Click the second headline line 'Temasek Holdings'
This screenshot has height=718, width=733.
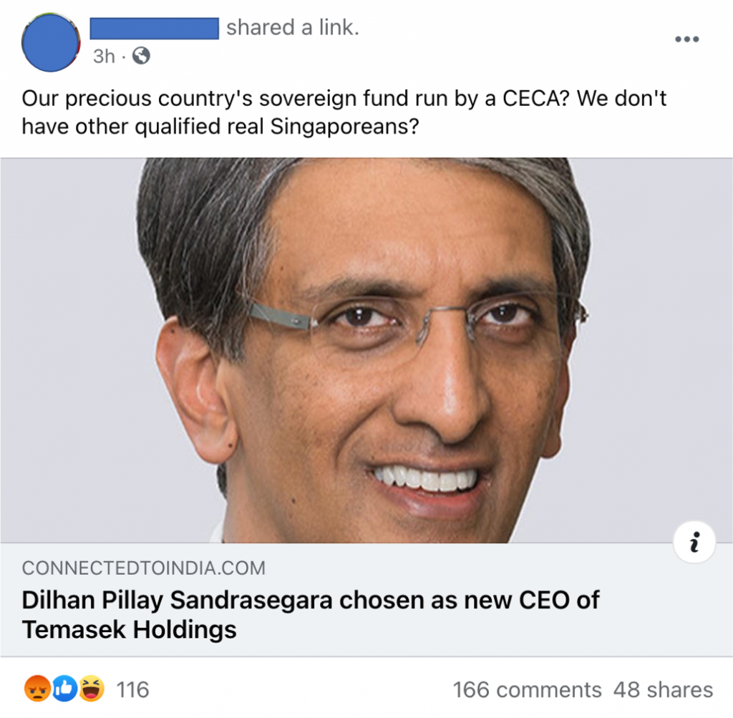pos(129,629)
